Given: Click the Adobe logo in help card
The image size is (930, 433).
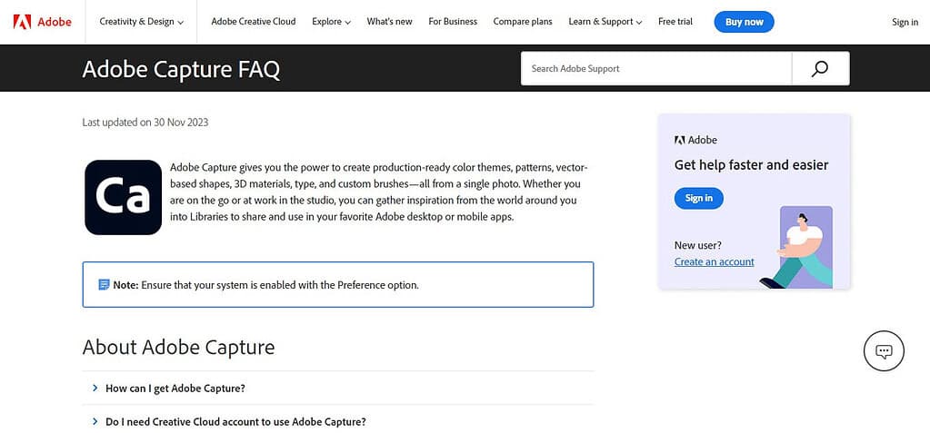Looking at the screenshot, I should [x=695, y=141].
